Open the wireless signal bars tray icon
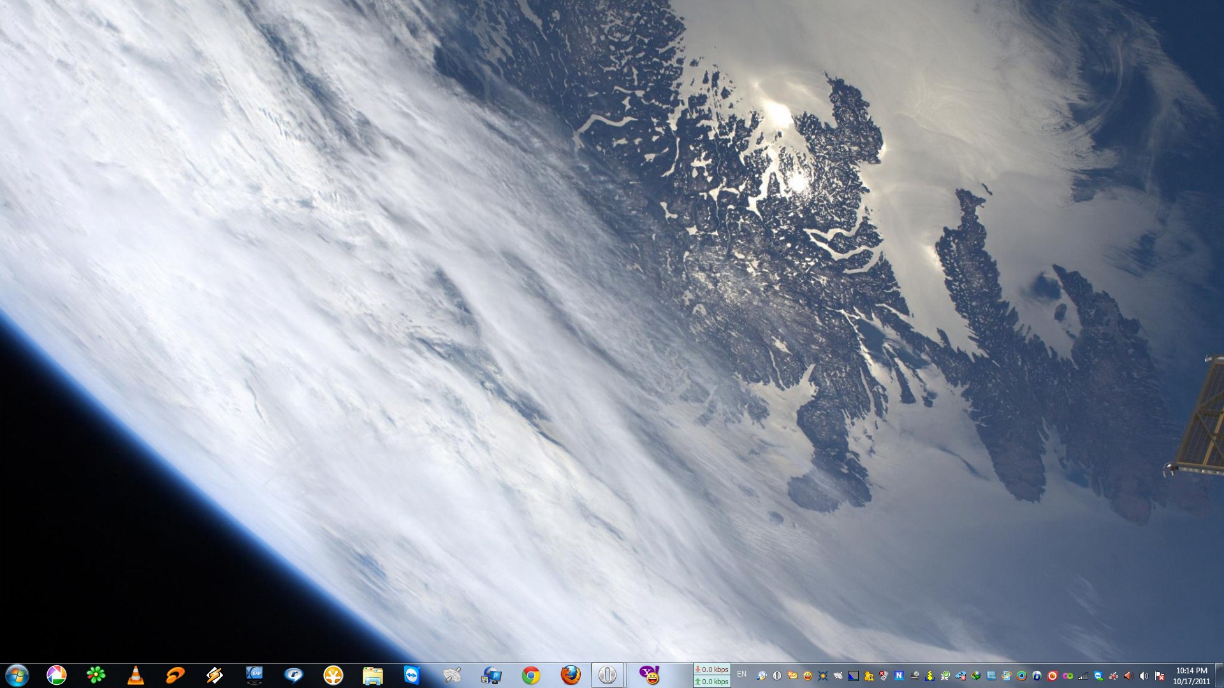The image size is (1224, 688). [1083, 675]
